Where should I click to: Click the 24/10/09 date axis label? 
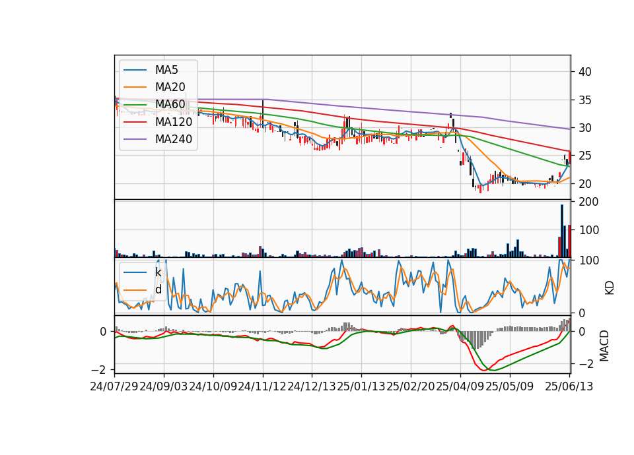coord(213,386)
